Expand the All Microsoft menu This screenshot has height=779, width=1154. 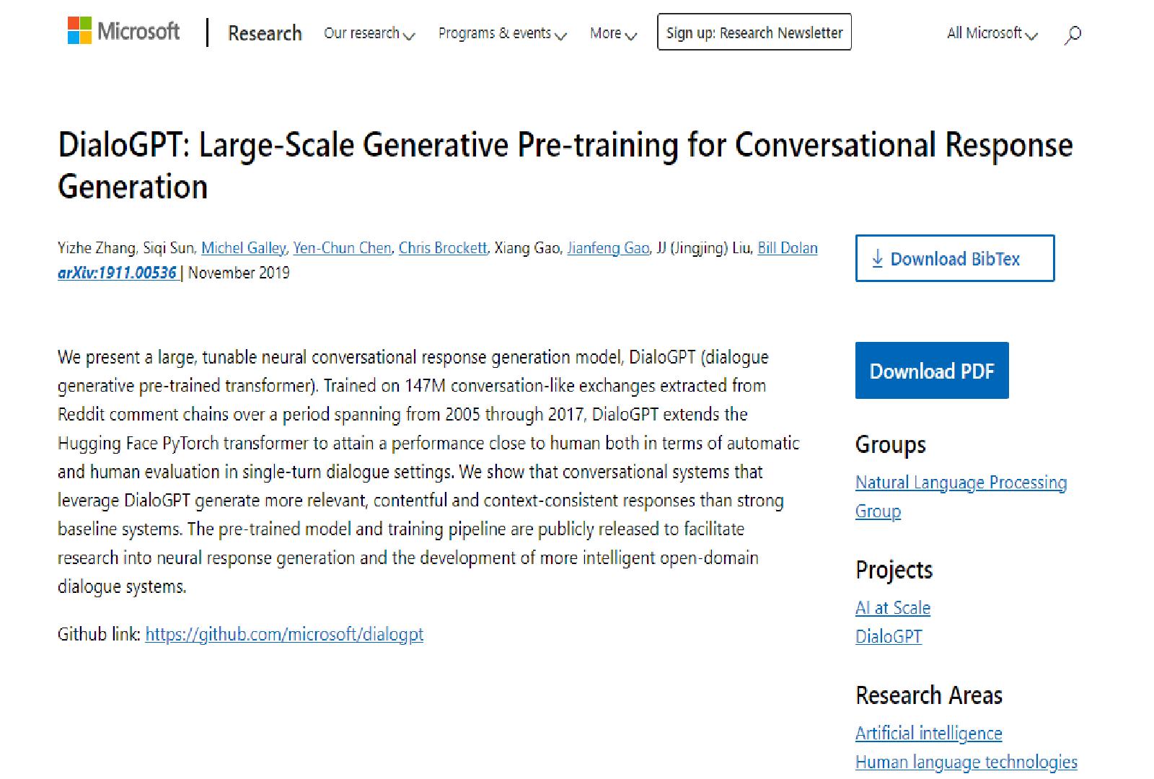992,33
